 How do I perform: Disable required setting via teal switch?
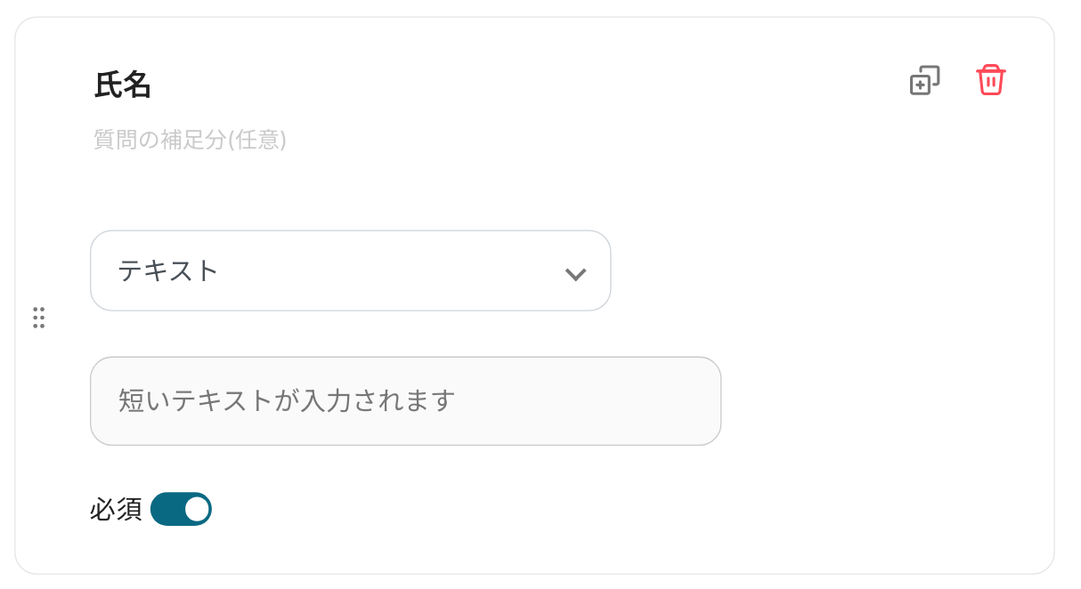coord(181,509)
